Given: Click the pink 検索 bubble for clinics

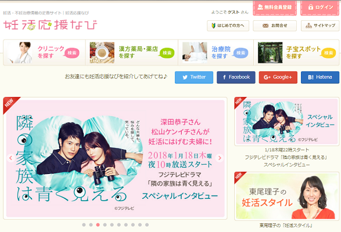Looking at the screenshot, I should (72, 53).
